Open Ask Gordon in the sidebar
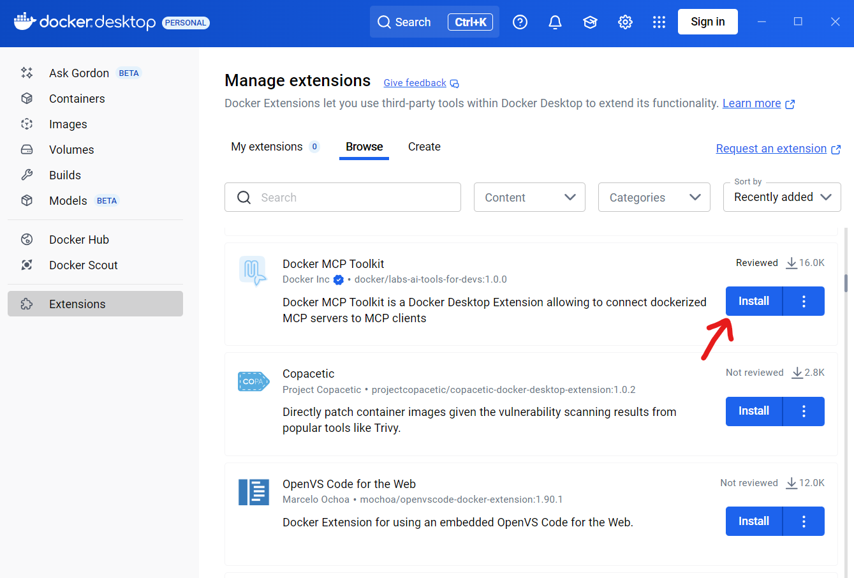 (95, 73)
